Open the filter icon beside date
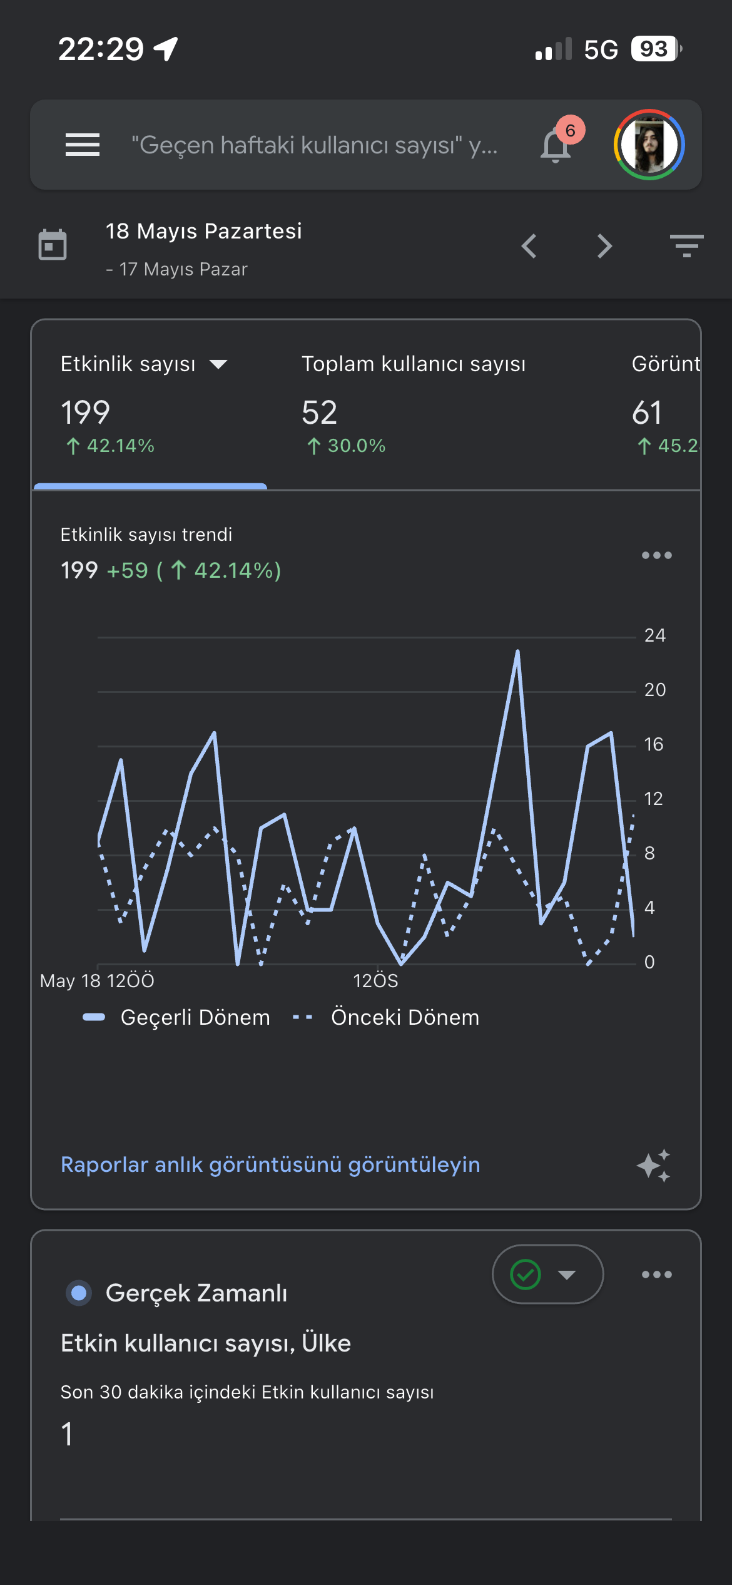The height and width of the screenshot is (1585, 732). 686,246
